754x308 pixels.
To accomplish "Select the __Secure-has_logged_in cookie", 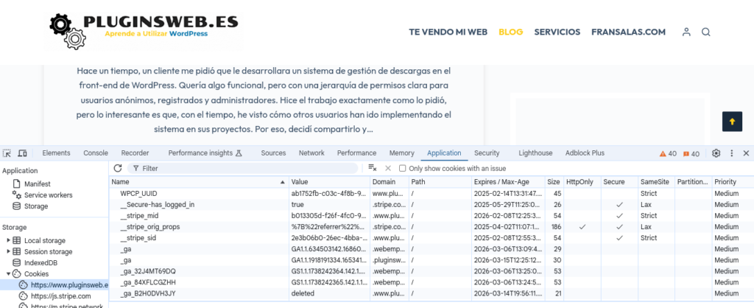I will click(x=431, y=205).
